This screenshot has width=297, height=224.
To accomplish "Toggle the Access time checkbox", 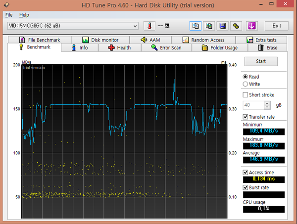I will (x=246, y=173).
